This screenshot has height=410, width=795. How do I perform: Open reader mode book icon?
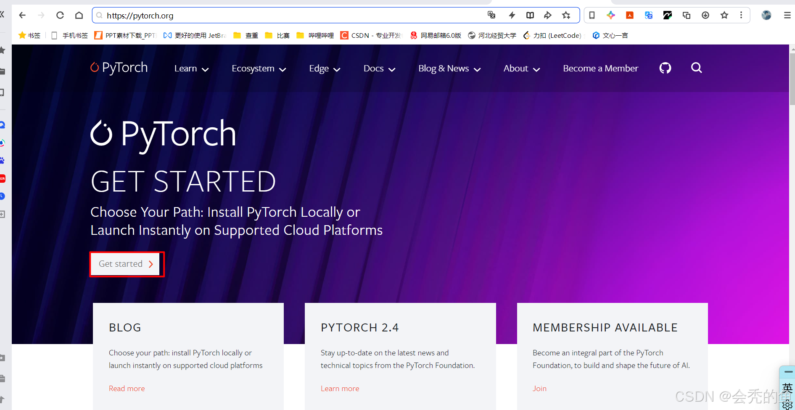(530, 15)
